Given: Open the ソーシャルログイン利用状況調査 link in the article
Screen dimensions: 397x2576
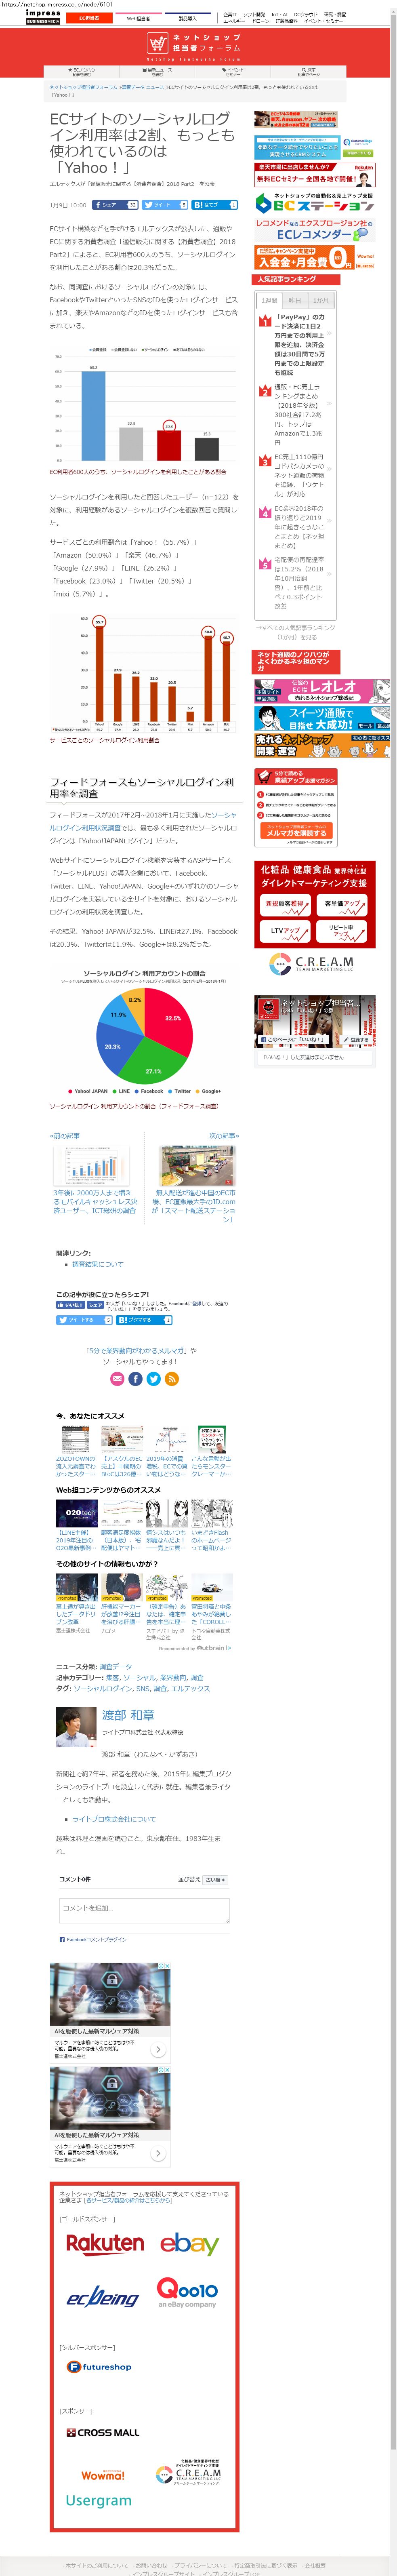Looking at the screenshot, I should click(144, 821).
